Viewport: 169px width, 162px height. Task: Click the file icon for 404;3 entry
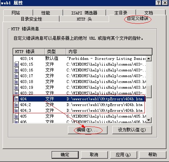coord(16,110)
